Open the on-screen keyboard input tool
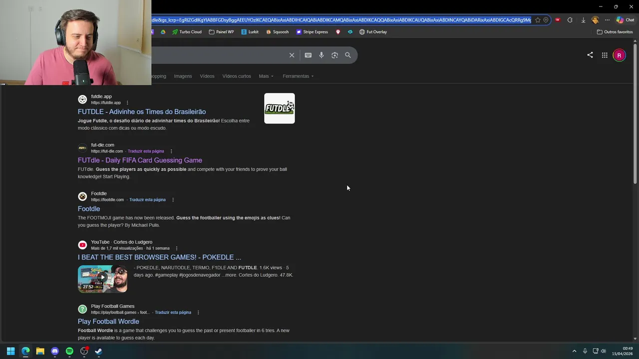The image size is (639, 359). click(x=308, y=55)
